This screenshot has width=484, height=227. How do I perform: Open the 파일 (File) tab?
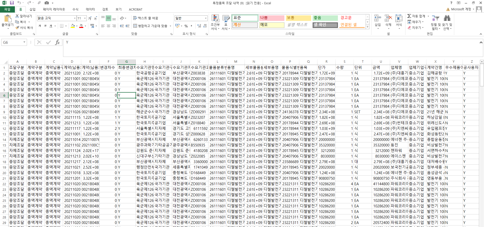coord(7,9)
